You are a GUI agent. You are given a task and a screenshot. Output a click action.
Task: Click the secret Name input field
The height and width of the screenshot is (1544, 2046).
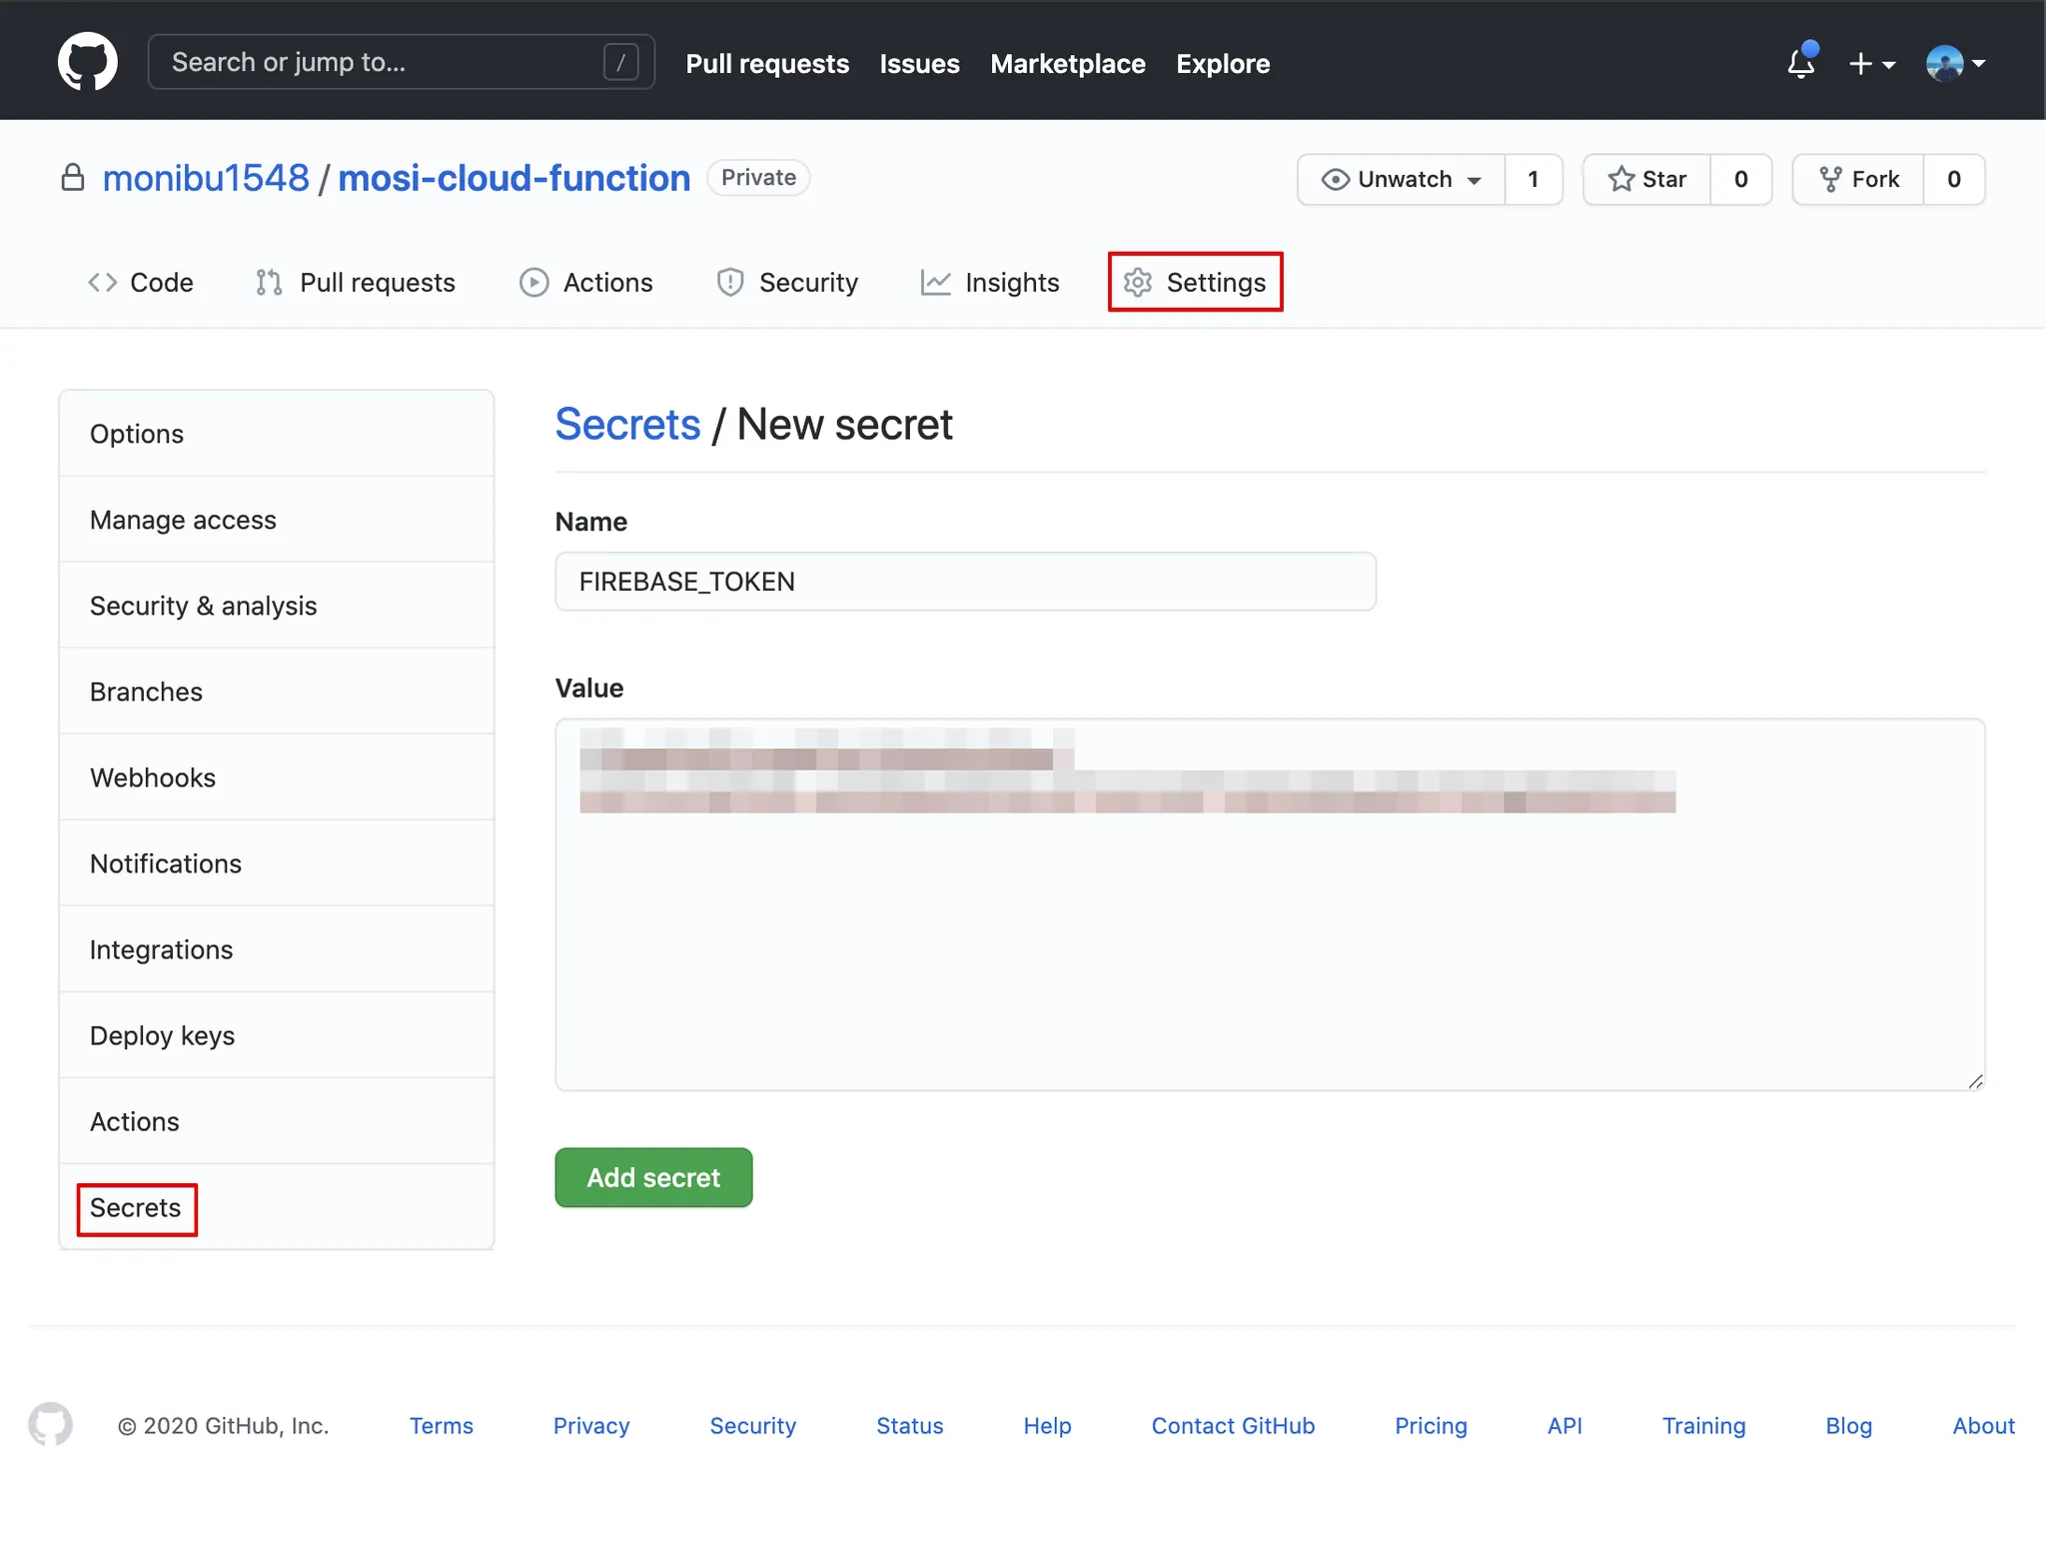(965, 582)
